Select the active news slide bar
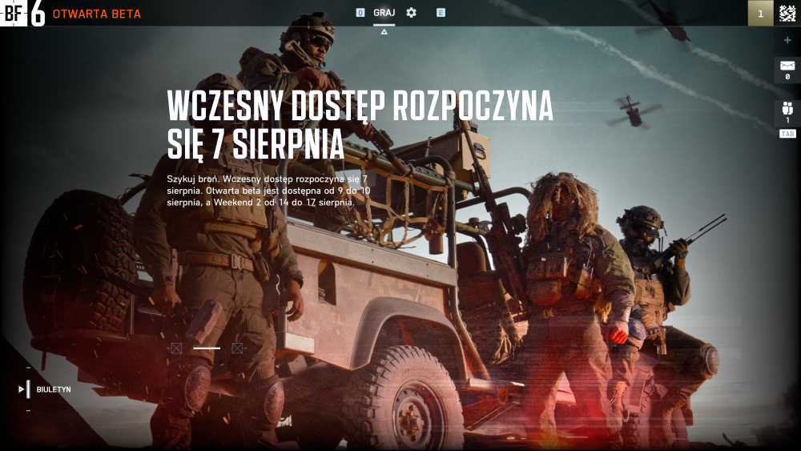 click(x=207, y=348)
